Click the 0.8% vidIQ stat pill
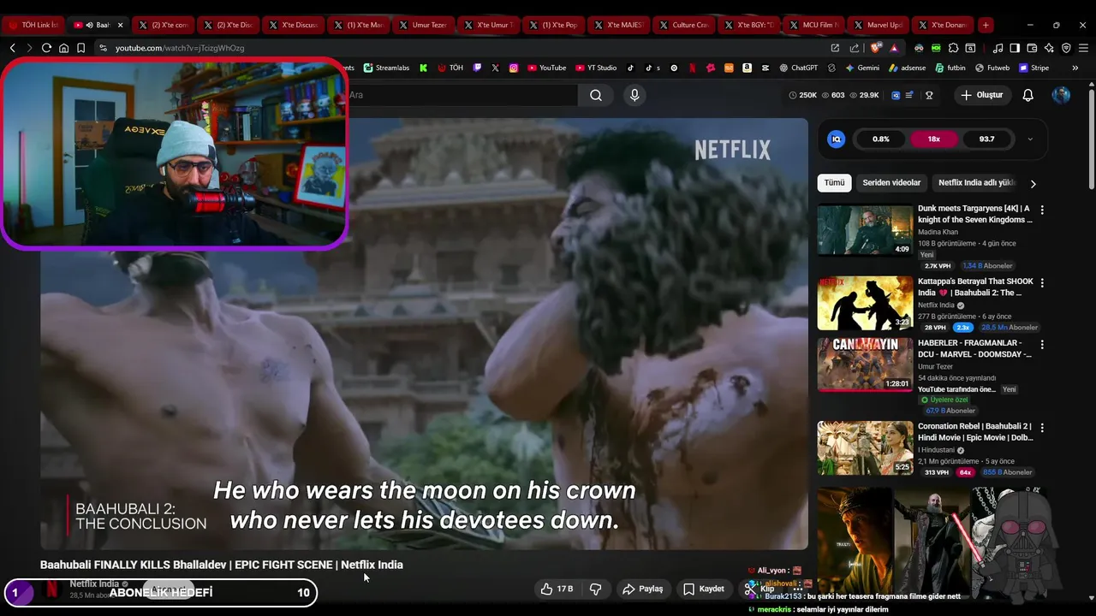 (881, 139)
